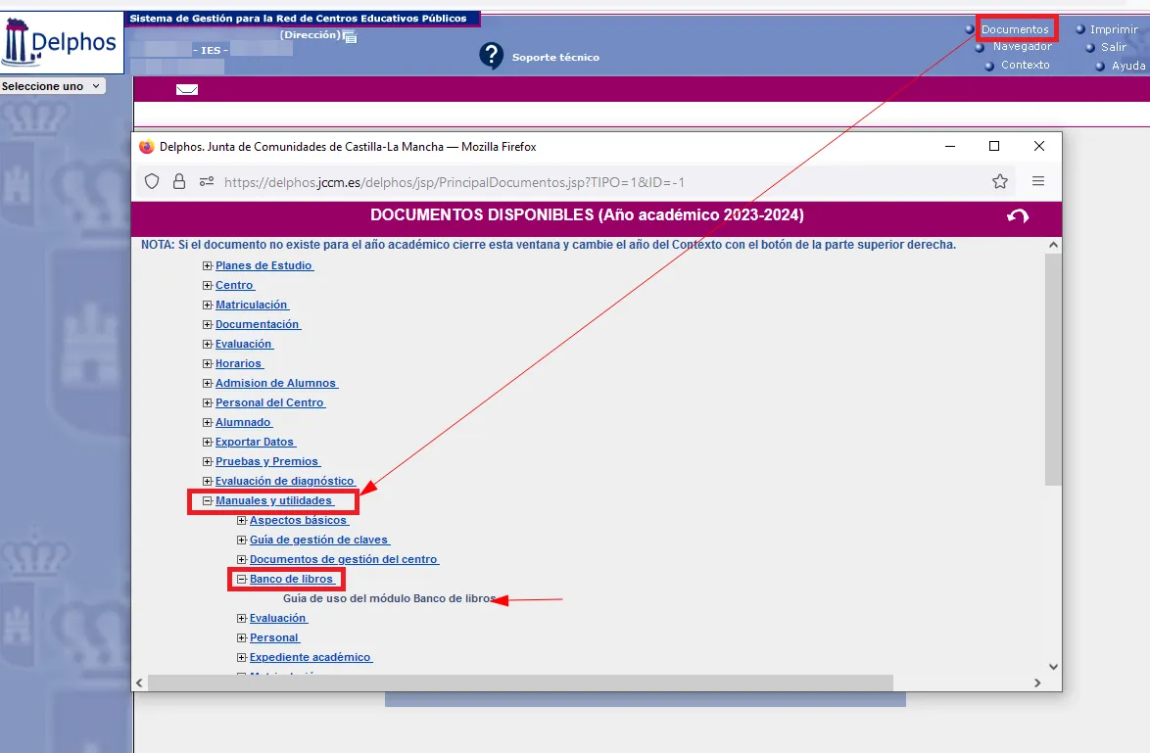Expand the Matriculación tree node
The height and width of the screenshot is (753, 1150).
point(208,306)
